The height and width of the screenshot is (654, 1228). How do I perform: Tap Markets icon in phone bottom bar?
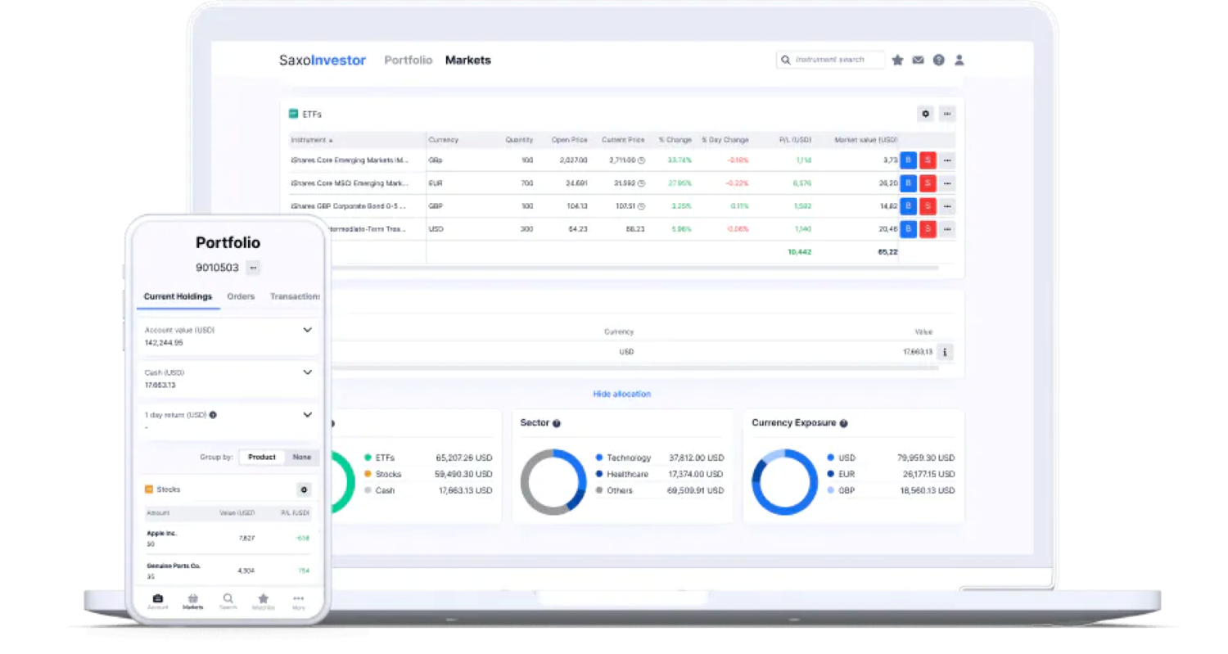point(193,602)
